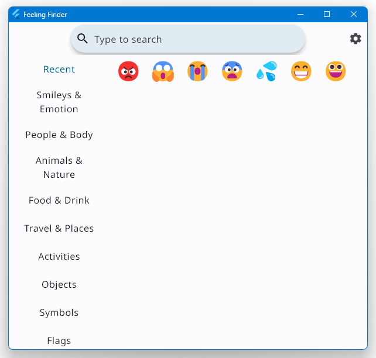Maximize the Feeling Finder window
This screenshot has width=376, height=358.
point(327,14)
